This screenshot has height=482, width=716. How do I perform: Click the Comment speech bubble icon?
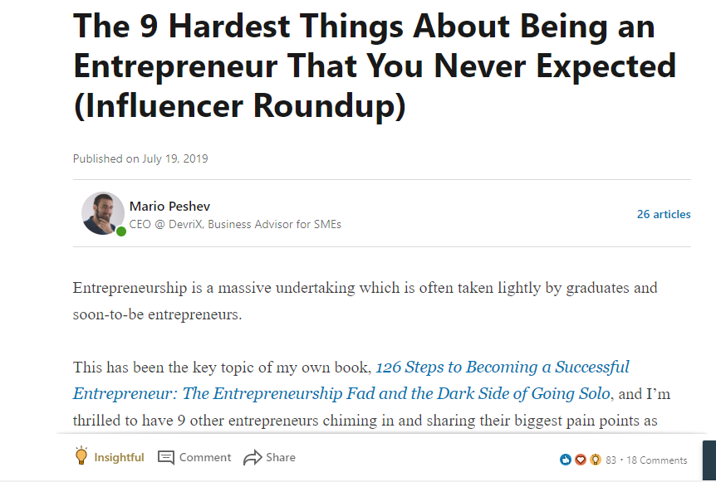tap(166, 457)
